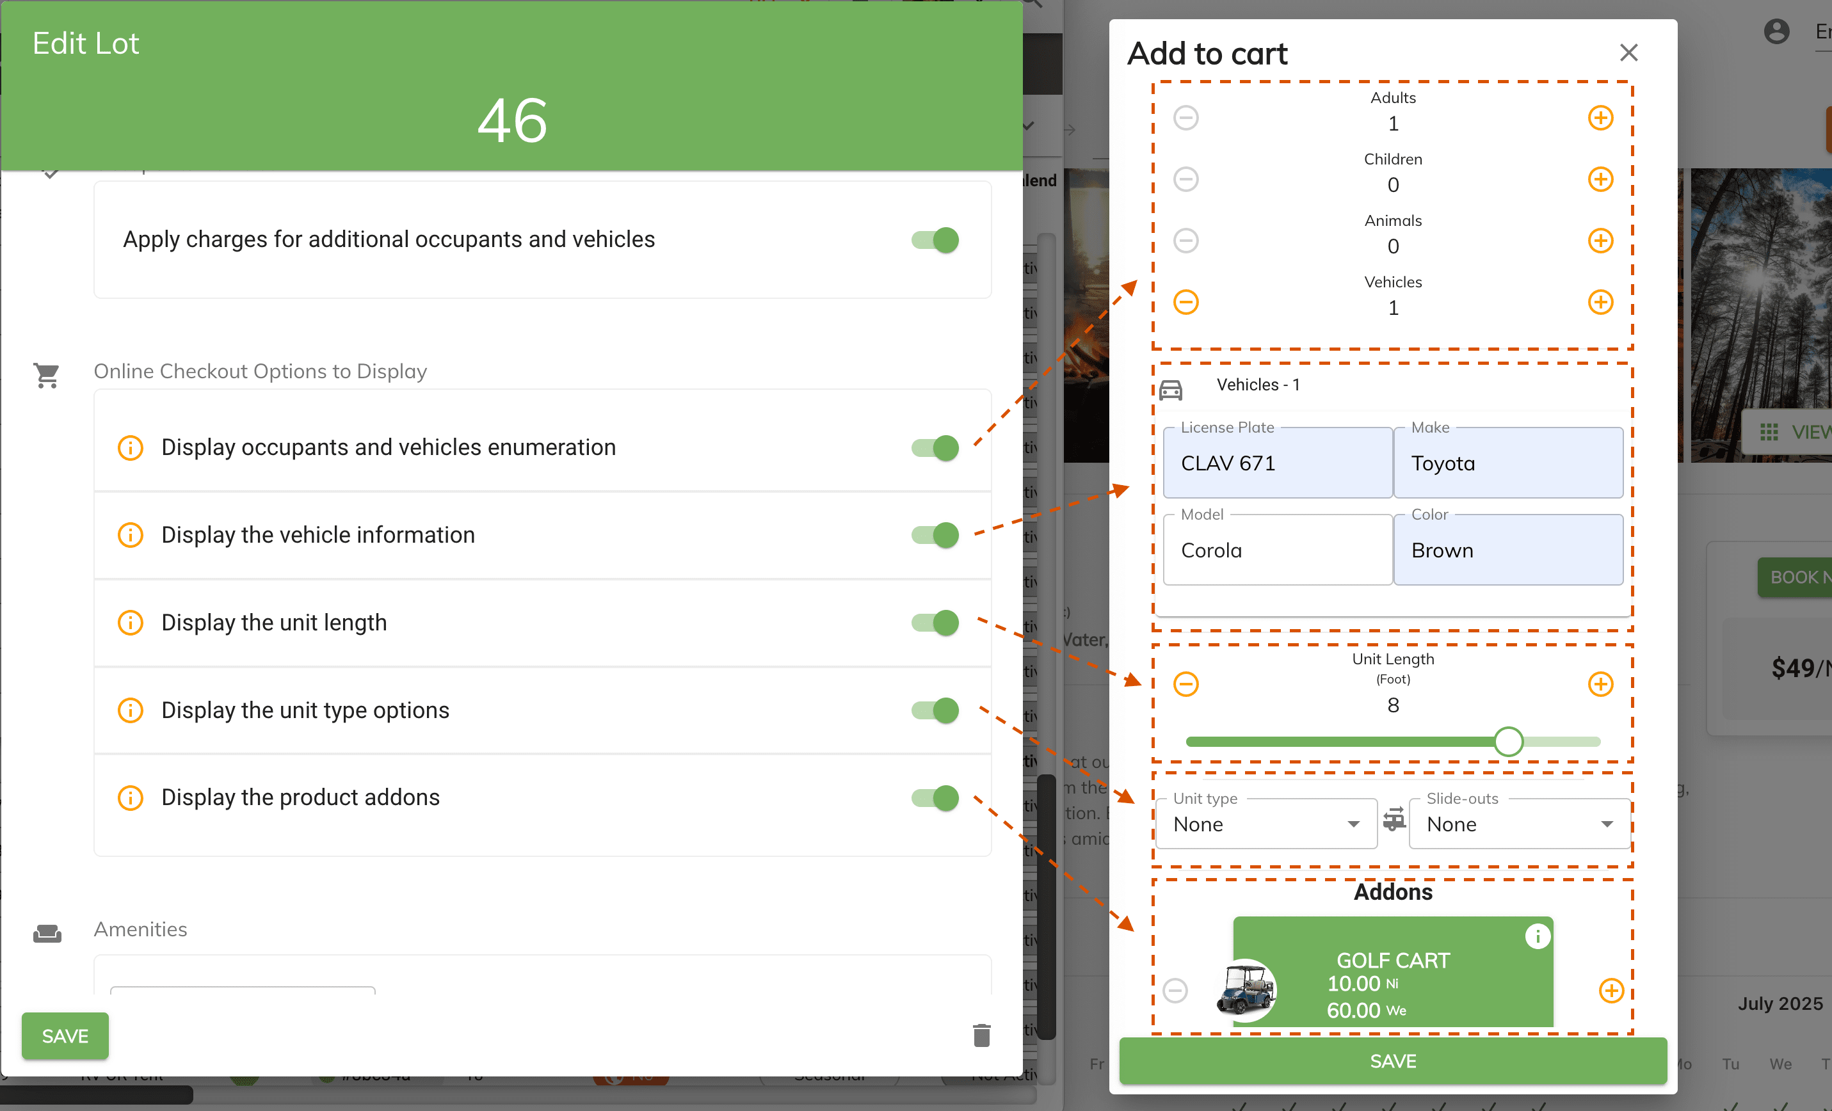This screenshot has height=1111, width=1832.
Task: Increase the Vehicles count
Action: [1601, 303]
